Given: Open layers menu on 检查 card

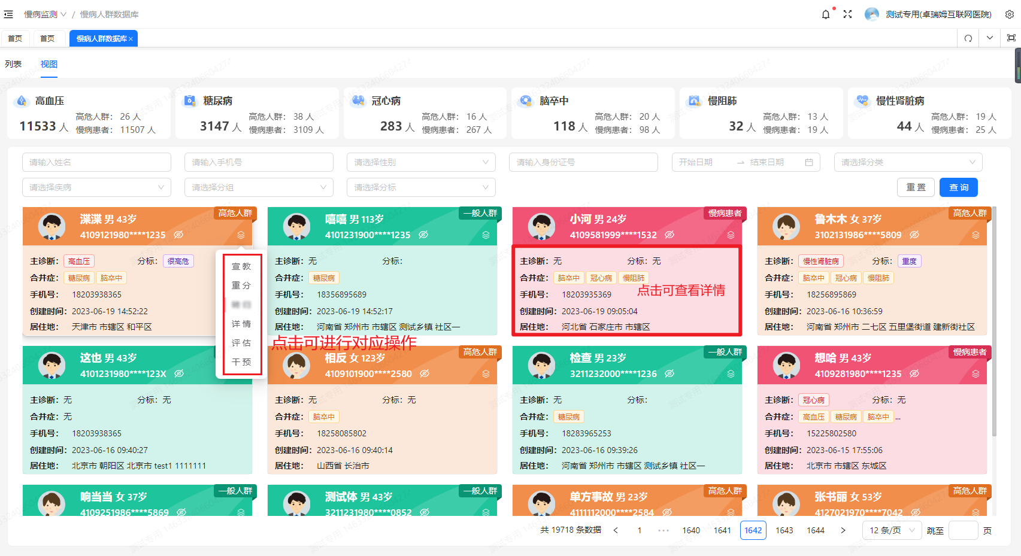Looking at the screenshot, I should tap(731, 374).
